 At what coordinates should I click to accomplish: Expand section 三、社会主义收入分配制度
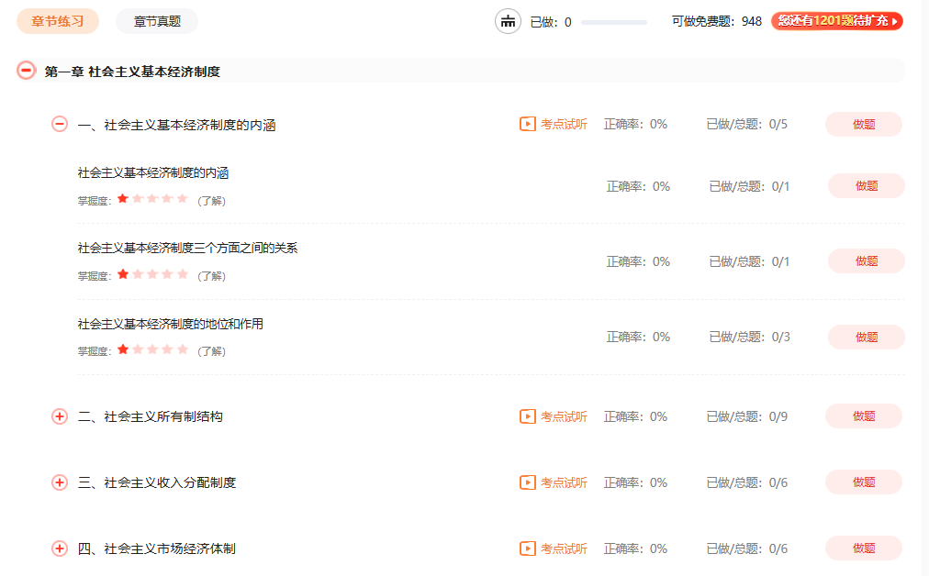(x=60, y=482)
